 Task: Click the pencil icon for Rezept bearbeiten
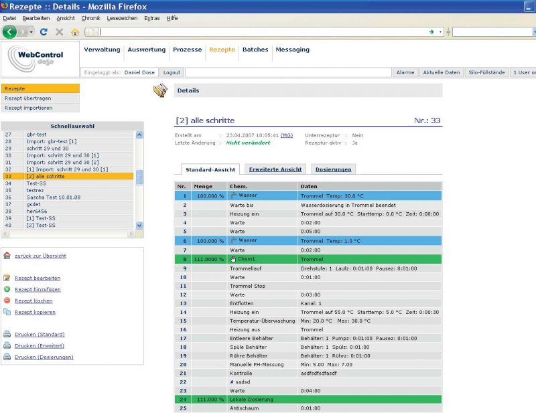click(7, 278)
